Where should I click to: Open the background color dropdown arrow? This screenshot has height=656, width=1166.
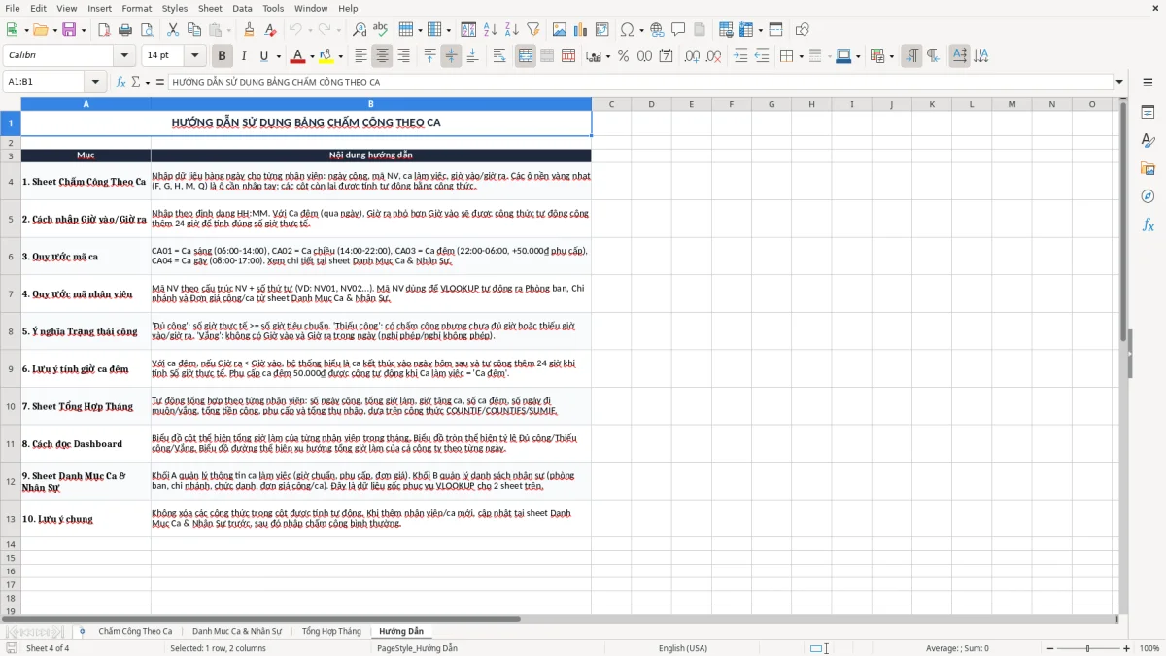pos(341,56)
